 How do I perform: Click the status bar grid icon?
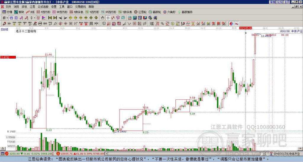[2, 154]
